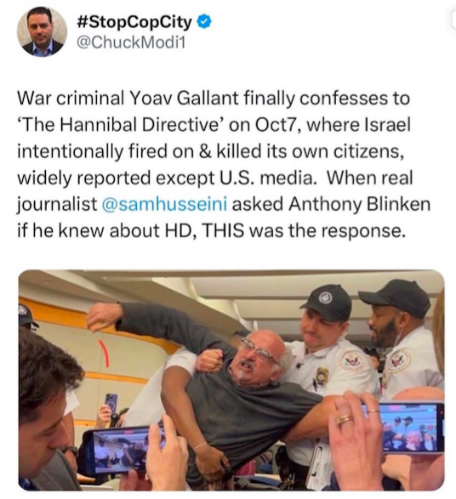Open the attached photo in the tweet
Image resolution: width=456 pixels, height=499 pixels.
(231, 379)
